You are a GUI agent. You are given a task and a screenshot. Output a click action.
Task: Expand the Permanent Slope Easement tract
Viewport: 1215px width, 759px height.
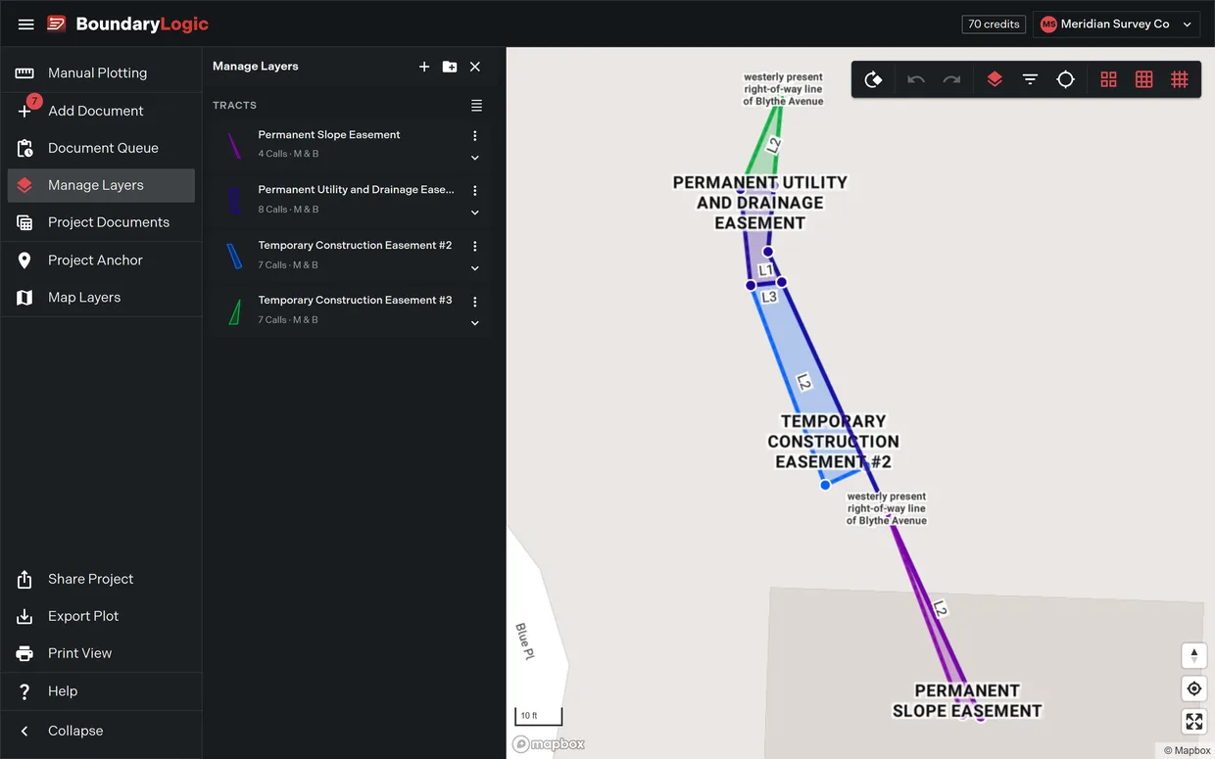(x=475, y=158)
